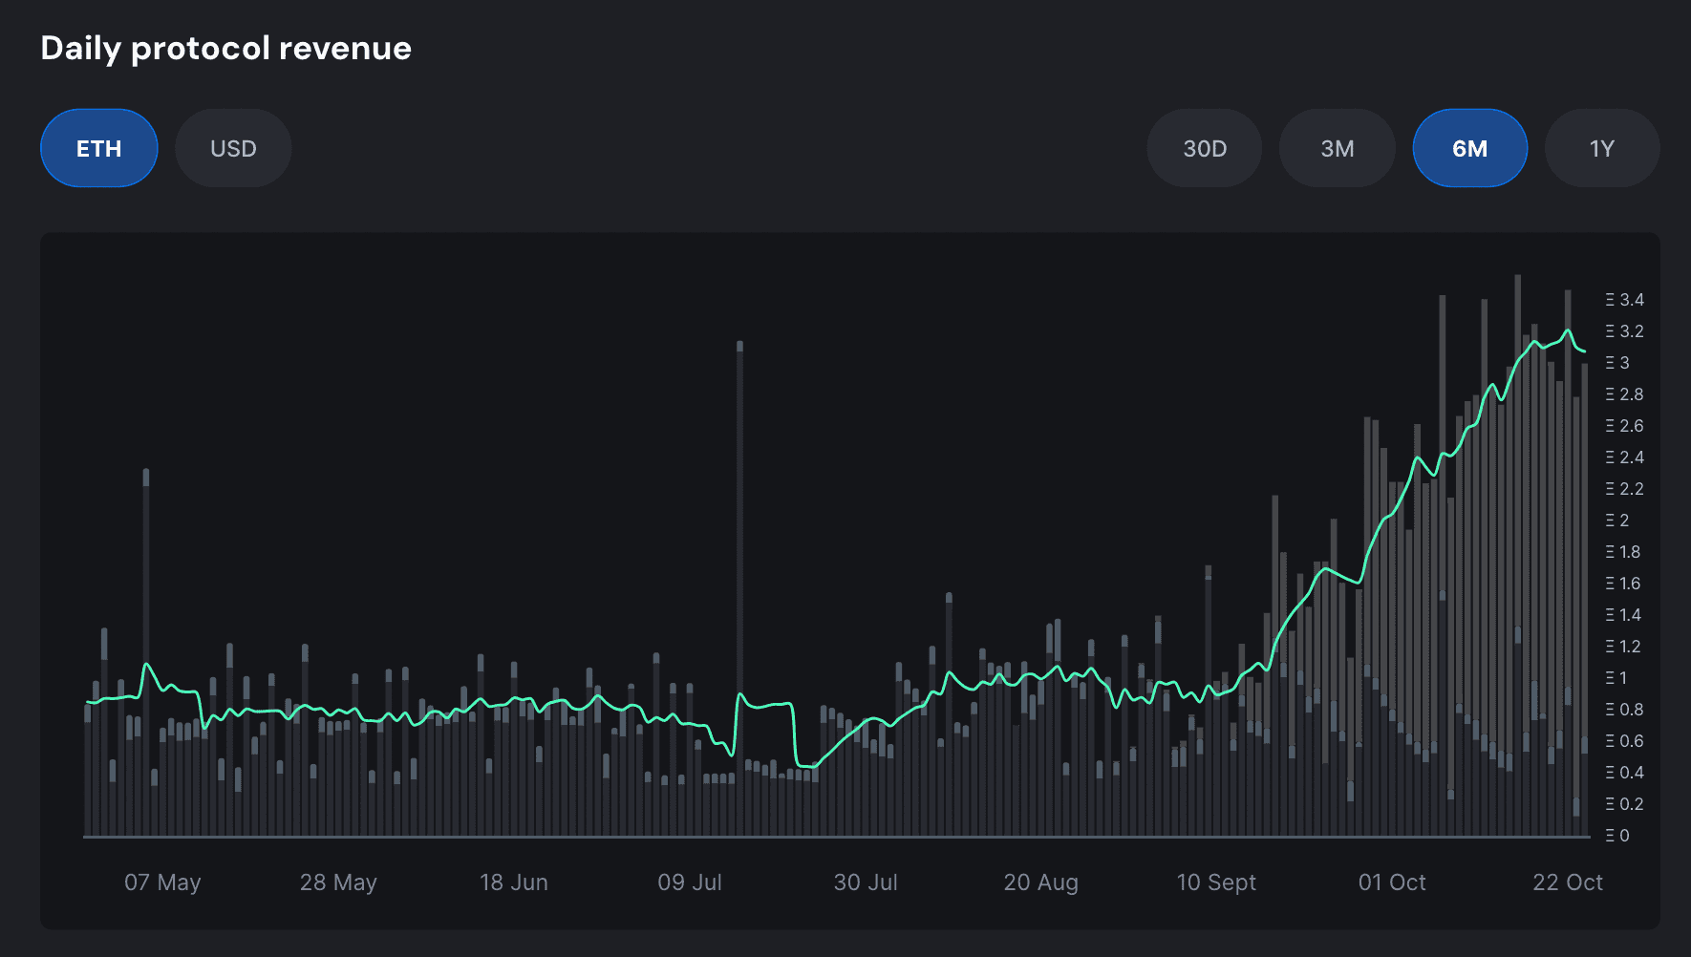Click the 'Ξ 2.6' y-axis value
Image resolution: width=1691 pixels, height=957 pixels.
tap(1625, 426)
